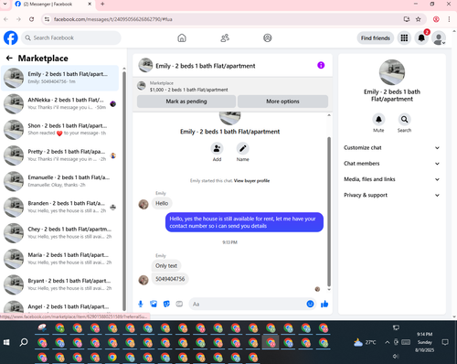This screenshot has width=457, height=364.
Task: Open the Shon conversation
Action: click(x=60, y=130)
